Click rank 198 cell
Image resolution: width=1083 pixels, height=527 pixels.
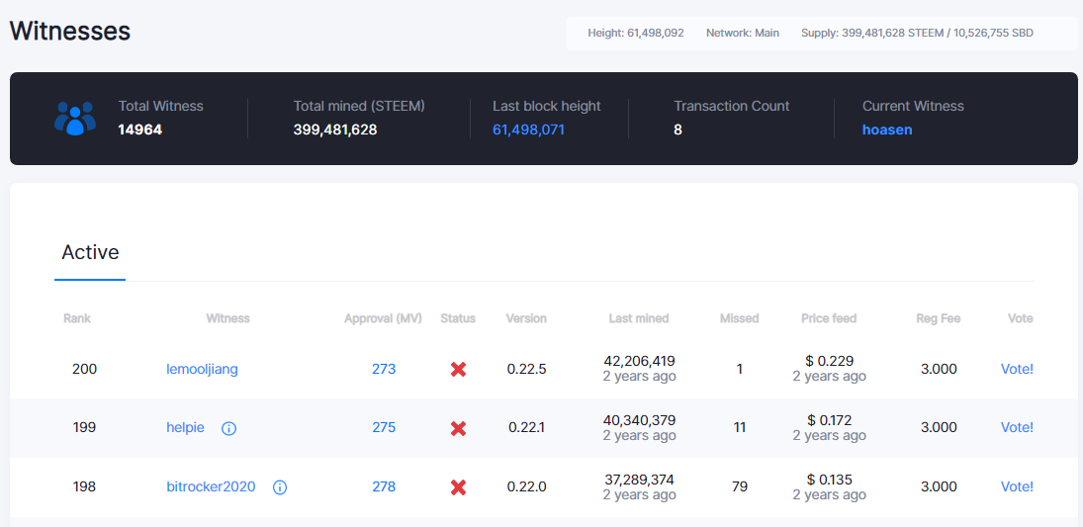click(x=84, y=486)
